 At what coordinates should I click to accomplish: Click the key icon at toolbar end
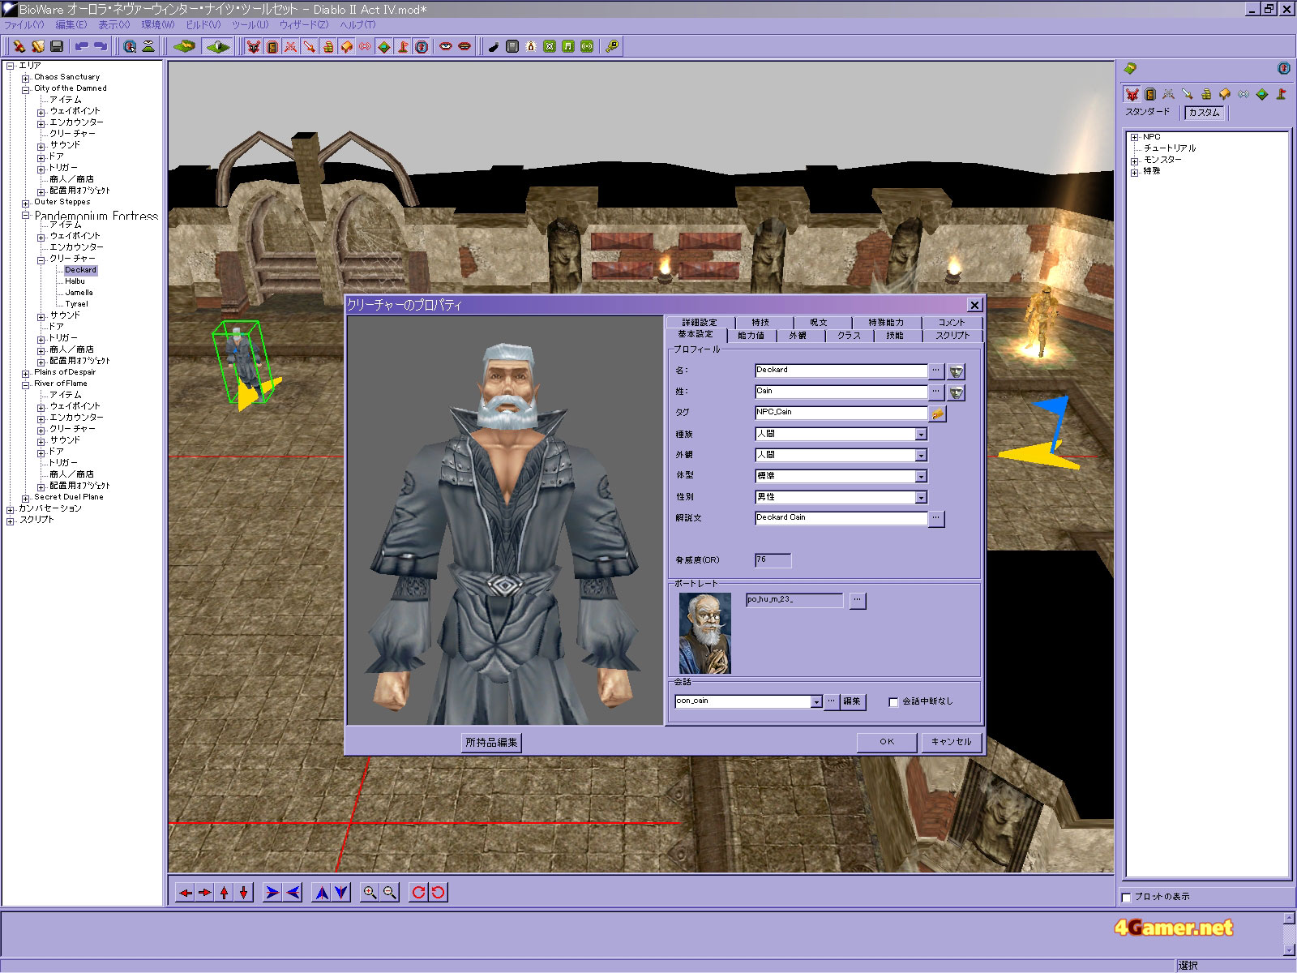612,46
